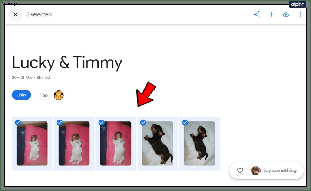Image resolution: width=311 pixels, height=191 pixels.
Task: Click the plus add-to icon
Action: (x=271, y=14)
